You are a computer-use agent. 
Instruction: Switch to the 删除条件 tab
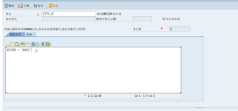point(15,34)
